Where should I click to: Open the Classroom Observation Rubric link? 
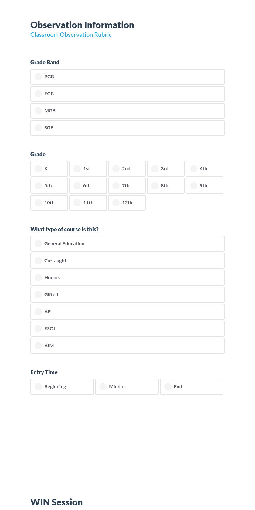coord(71,35)
